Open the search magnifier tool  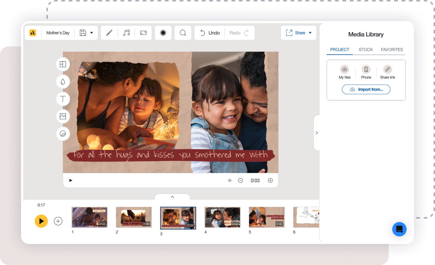tap(183, 33)
